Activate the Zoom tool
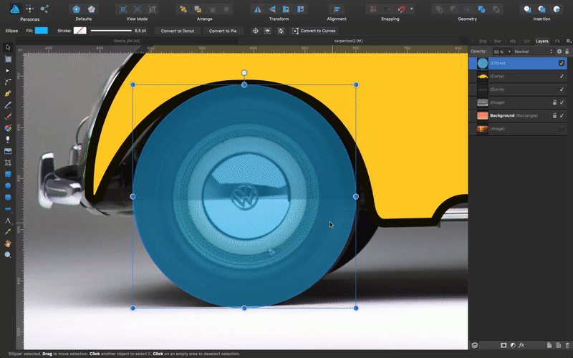Viewport: 573px width, 358px height. pyautogui.click(x=8, y=255)
